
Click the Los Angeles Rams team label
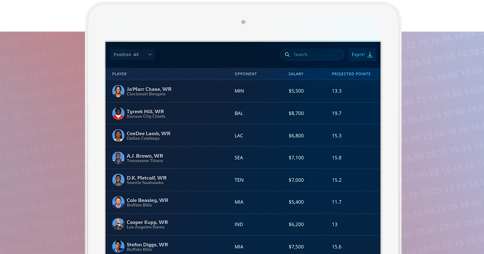(145, 227)
